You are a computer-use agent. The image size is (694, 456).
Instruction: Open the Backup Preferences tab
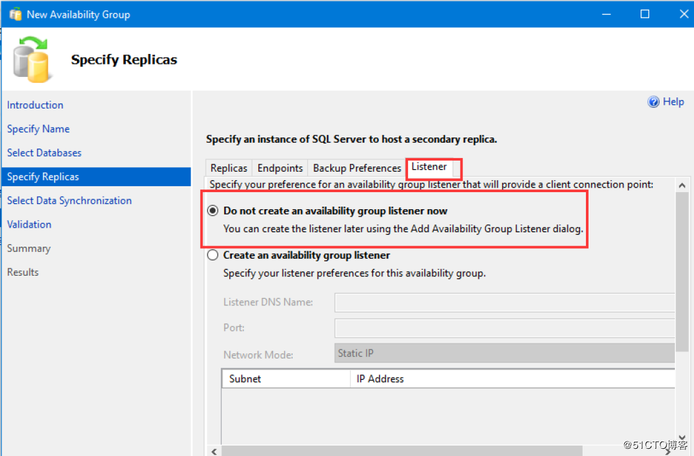[357, 168]
